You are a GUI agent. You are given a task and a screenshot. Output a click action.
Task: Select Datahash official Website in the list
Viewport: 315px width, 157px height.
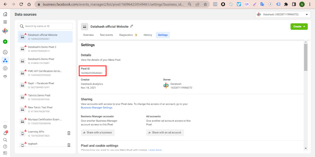(x=45, y=37)
